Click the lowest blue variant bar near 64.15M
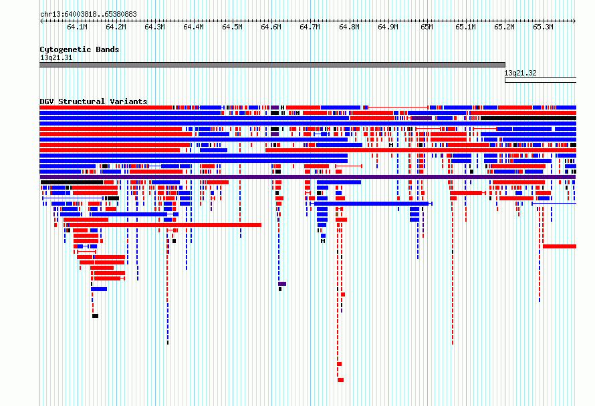 click(99, 289)
